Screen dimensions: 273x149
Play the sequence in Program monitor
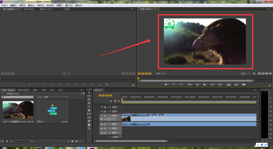click(x=205, y=85)
